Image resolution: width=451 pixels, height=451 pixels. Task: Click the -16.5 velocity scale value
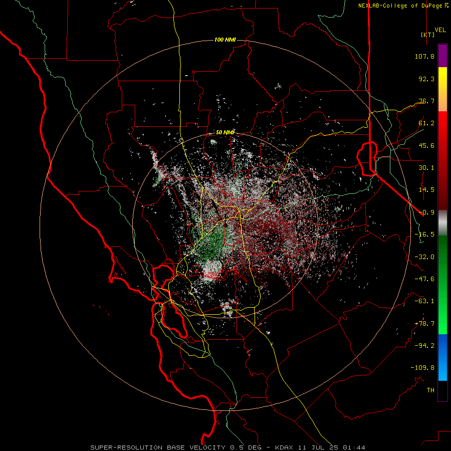pos(424,235)
